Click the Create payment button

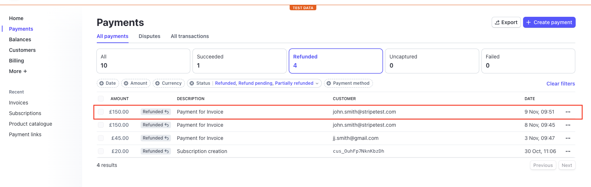tap(549, 22)
